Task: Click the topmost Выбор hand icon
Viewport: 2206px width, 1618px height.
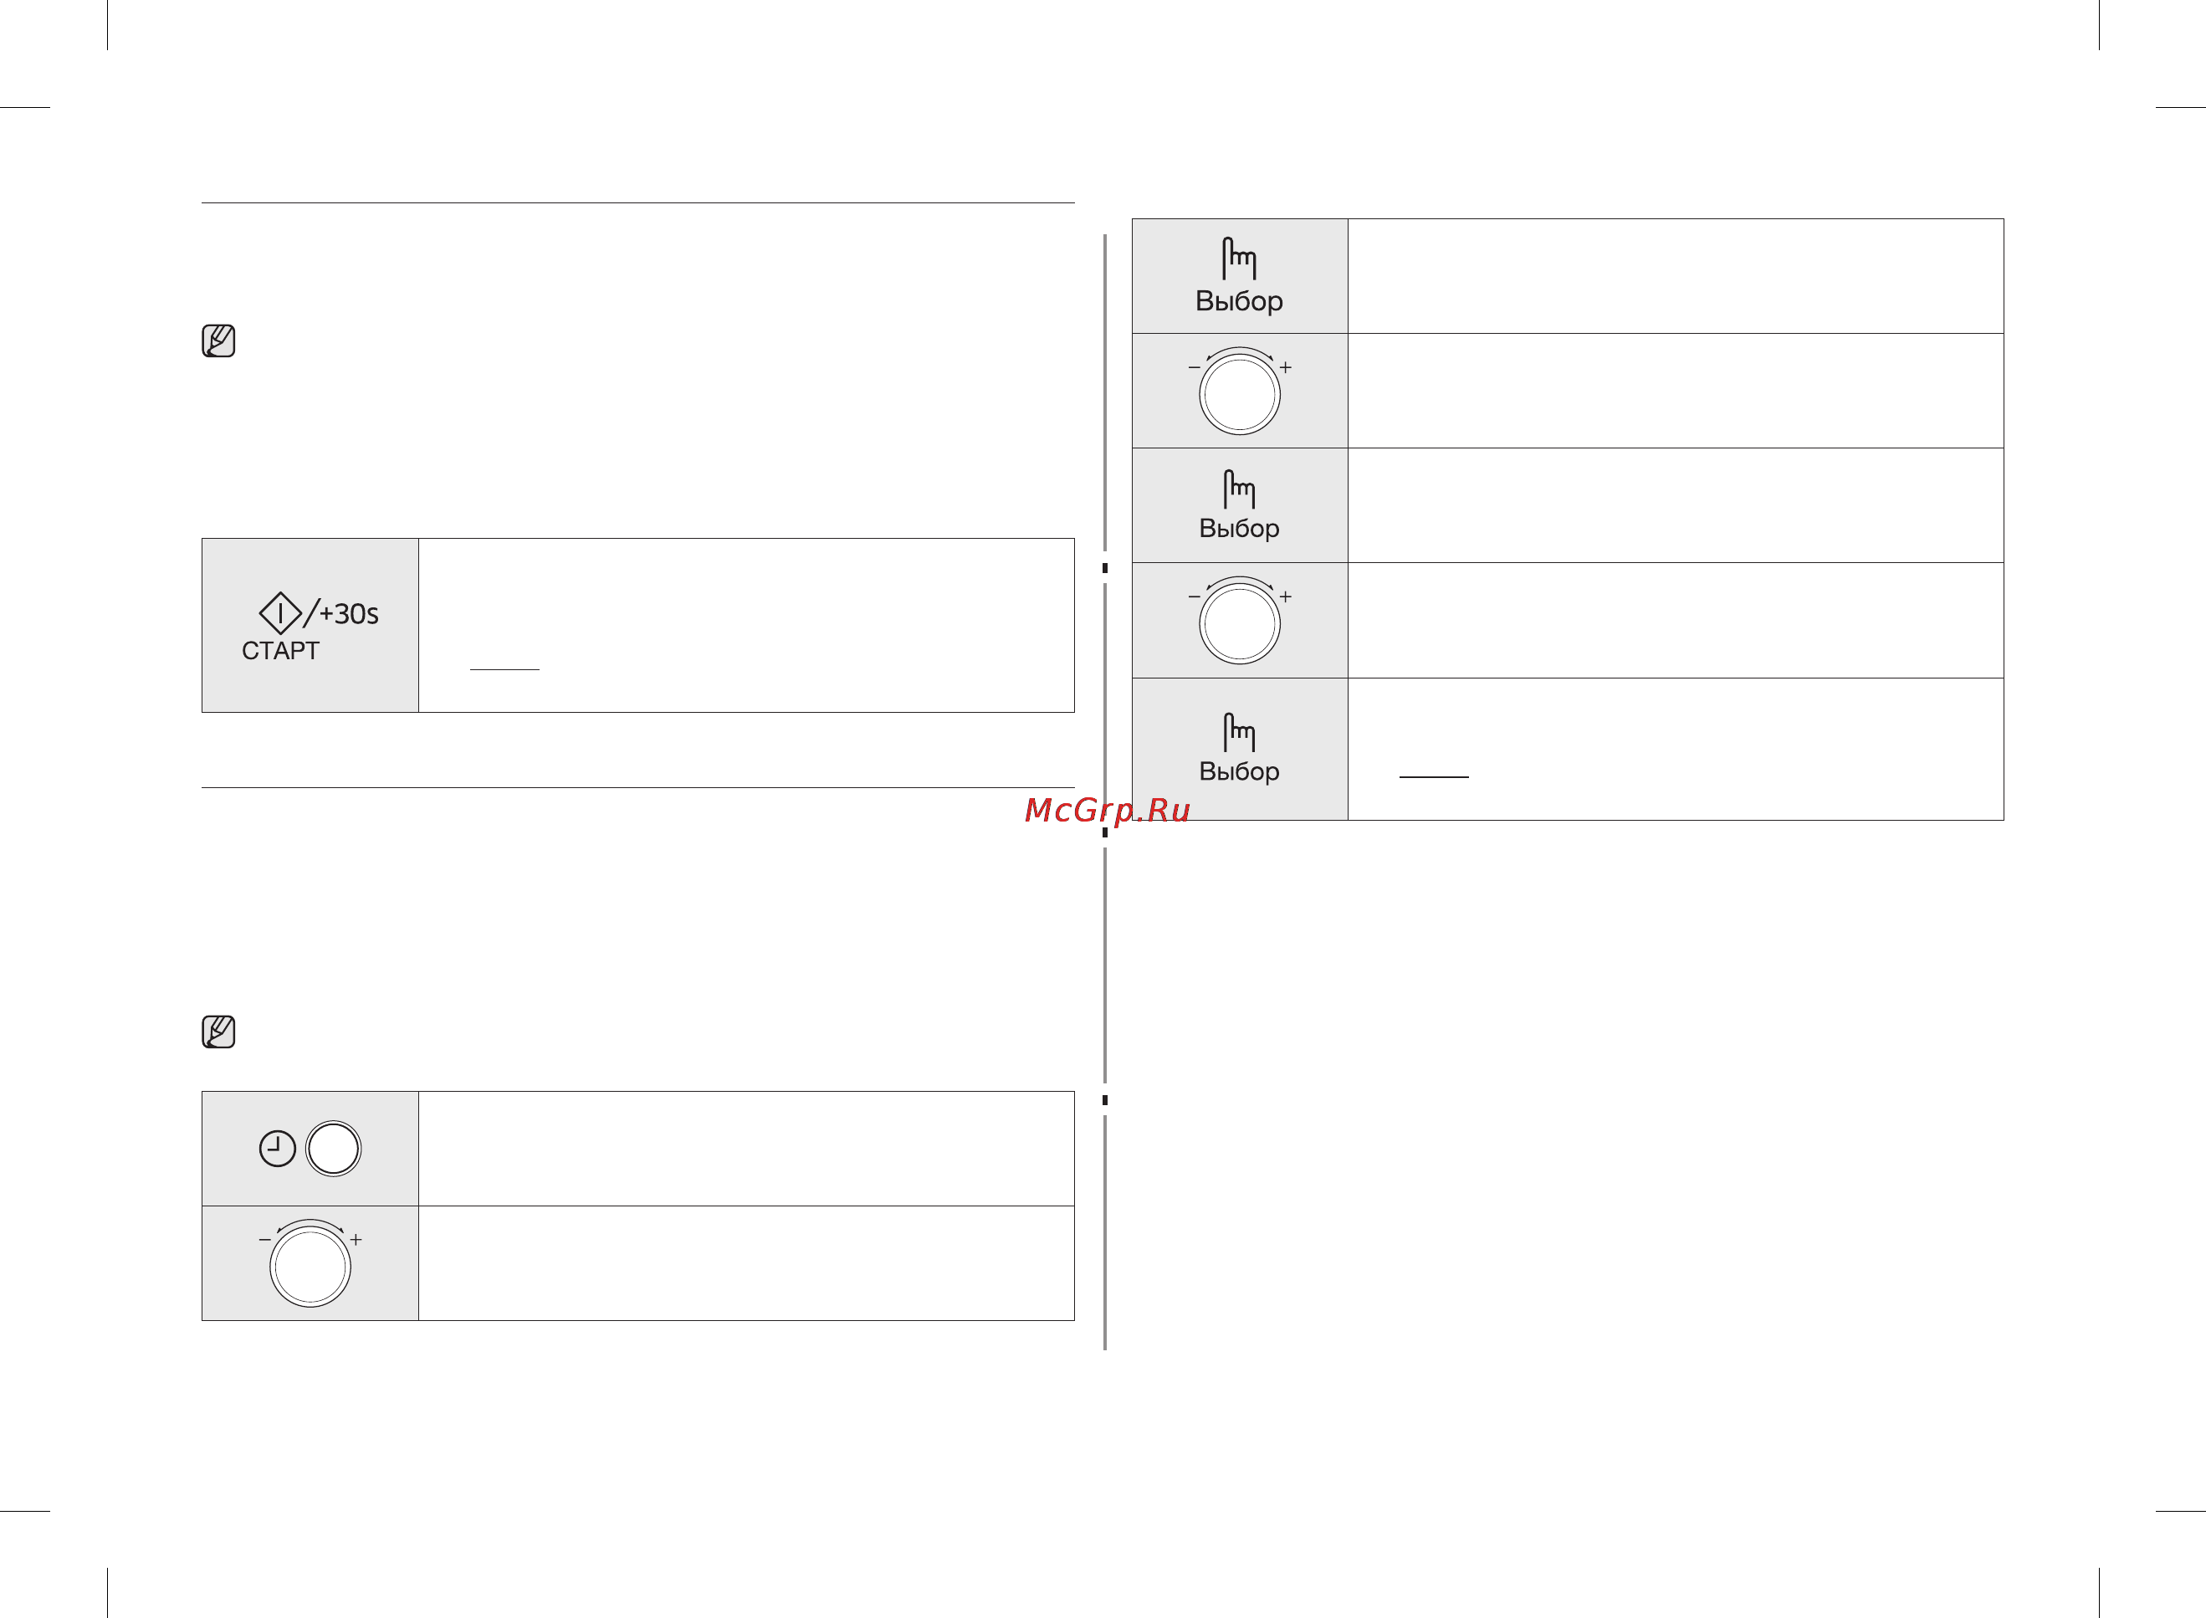Action: pyautogui.click(x=1239, y=259)
